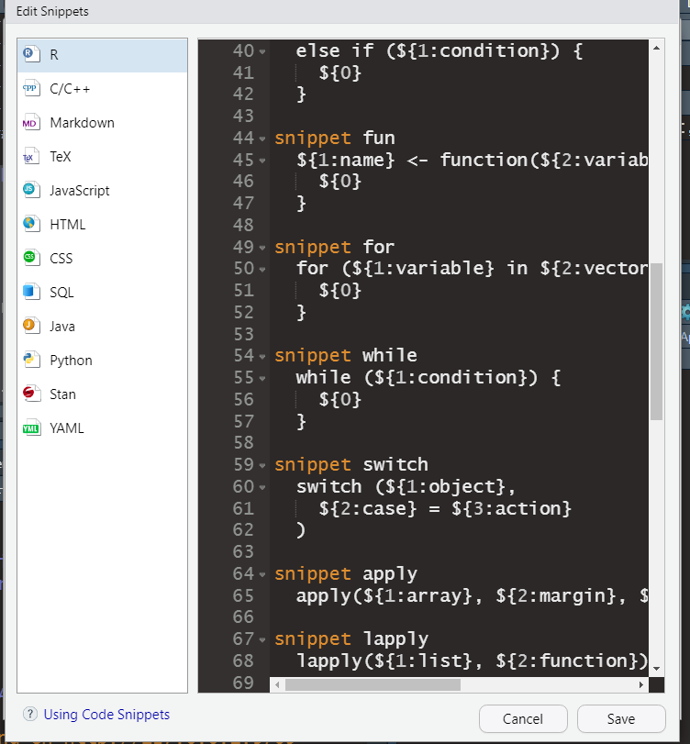Collapse snippet while fold at line 54
Screen dimensions: 690x744
[x=262, y=356]
